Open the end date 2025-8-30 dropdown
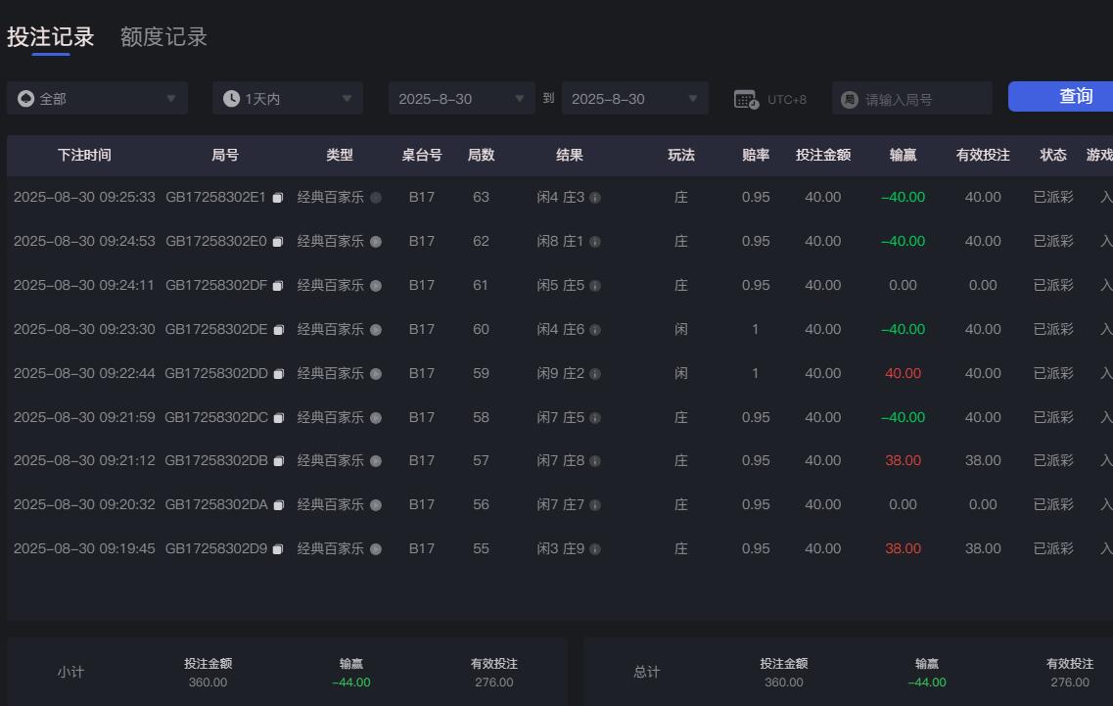Viewport: 1113px width, 706px height. pos(634,97)
